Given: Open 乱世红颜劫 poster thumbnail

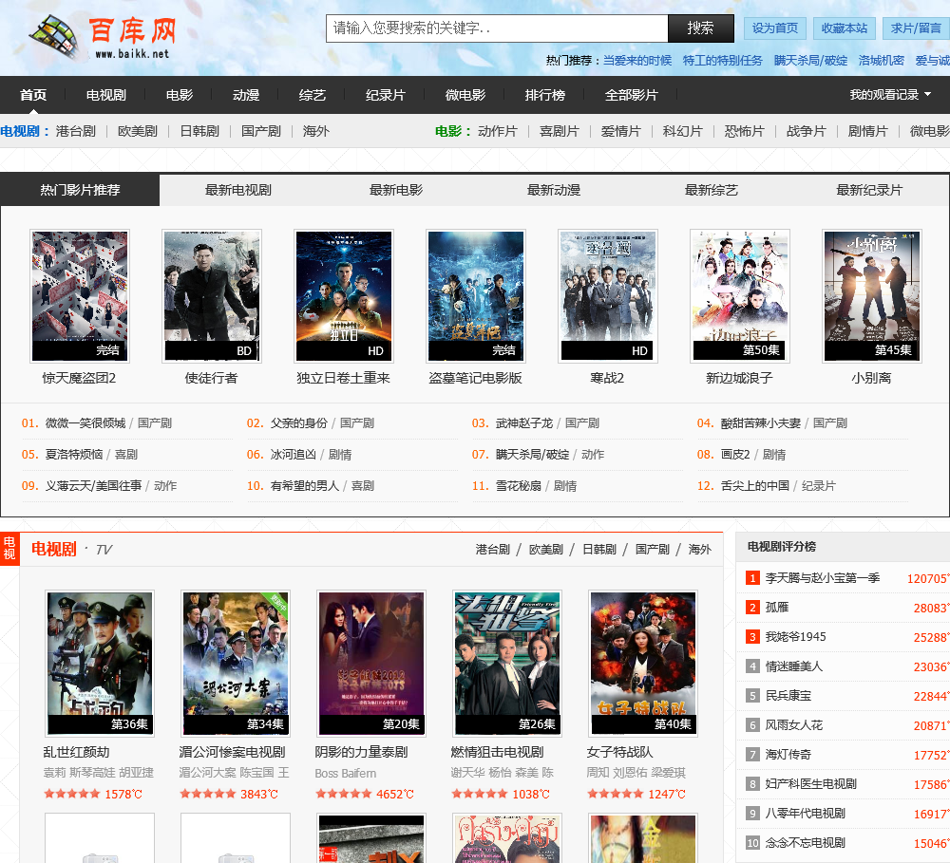Looking at the screenshot, I should pos(100,663).
